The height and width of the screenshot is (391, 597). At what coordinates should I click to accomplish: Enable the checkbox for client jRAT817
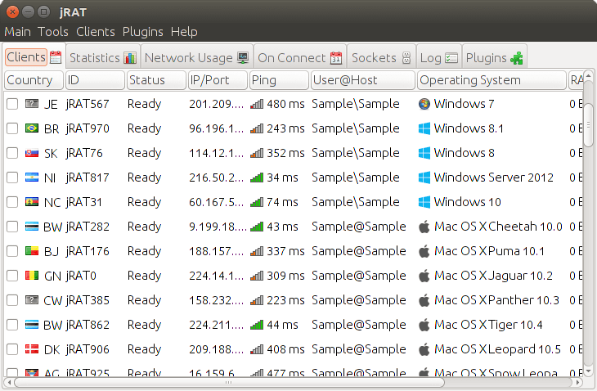pos(12,178)
